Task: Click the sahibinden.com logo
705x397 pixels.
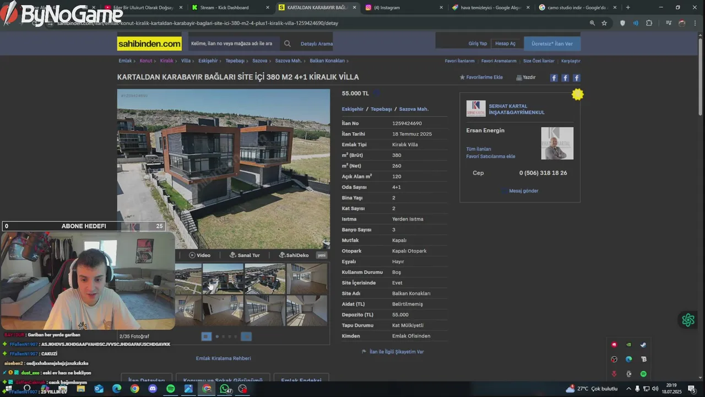Action: click(149, 44)
